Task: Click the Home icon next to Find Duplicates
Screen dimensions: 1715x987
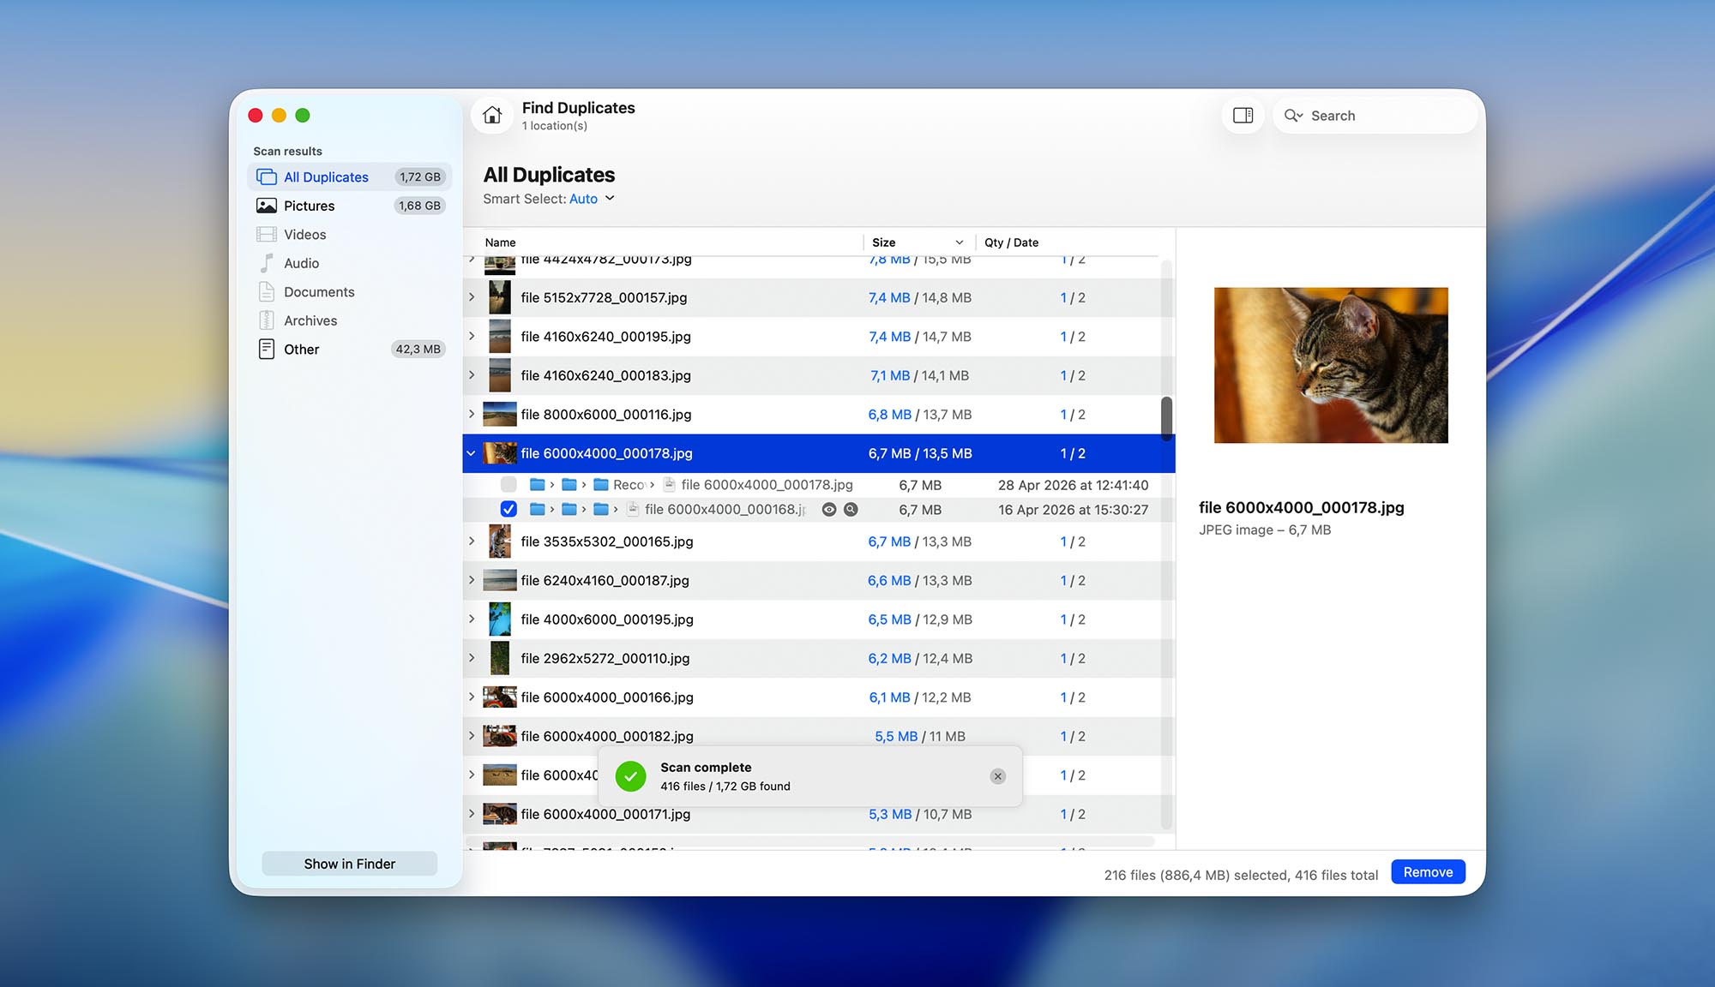Action: coord(491,115)
